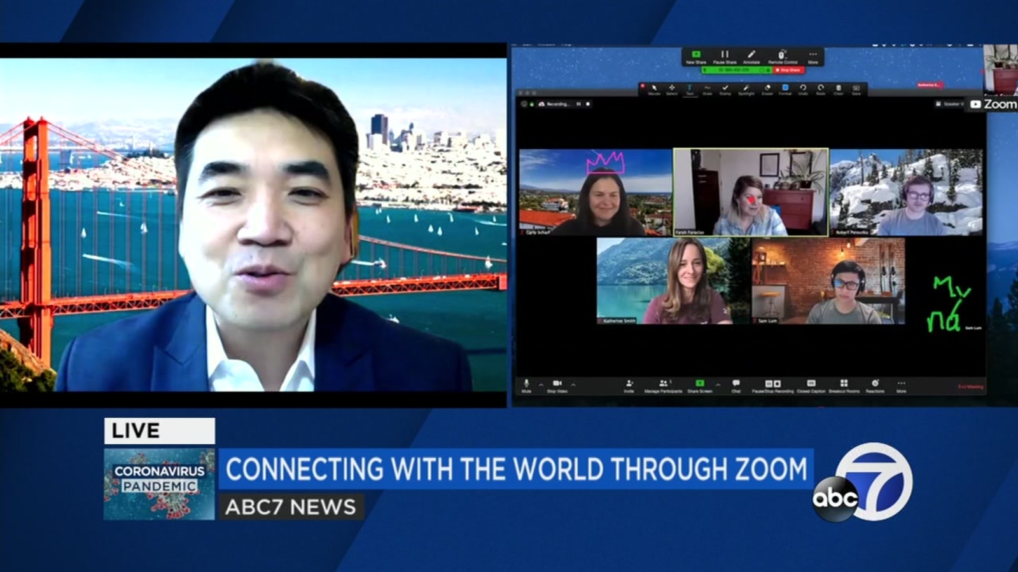Image resolution: width=1018 pixels, height=572 pixels.
Task: Click the green meeting ID bar
Action: pyautogui.click(x=737, y=70)
